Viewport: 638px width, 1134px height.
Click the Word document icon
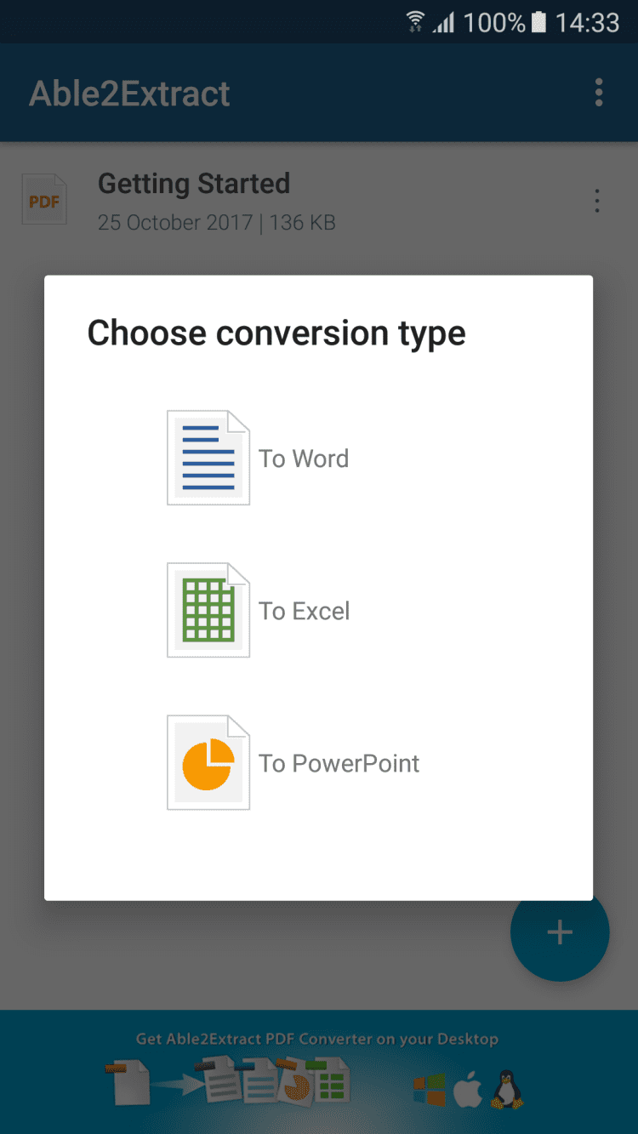pyautogui.click(x=208, y=458)
